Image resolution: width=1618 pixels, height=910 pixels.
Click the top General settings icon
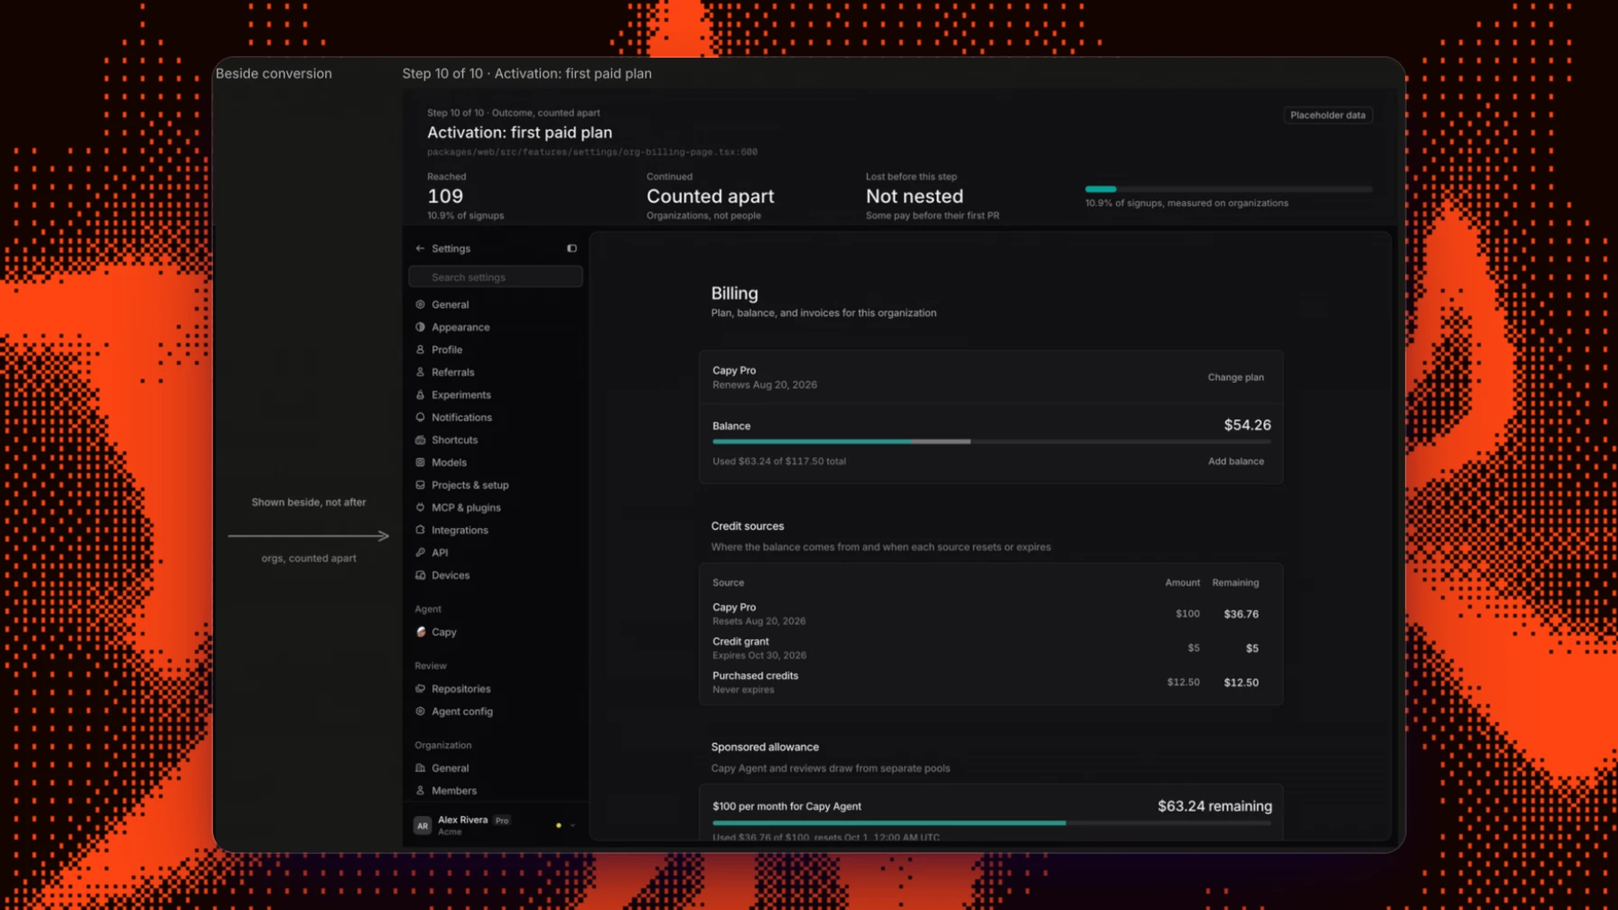point(420,304)
